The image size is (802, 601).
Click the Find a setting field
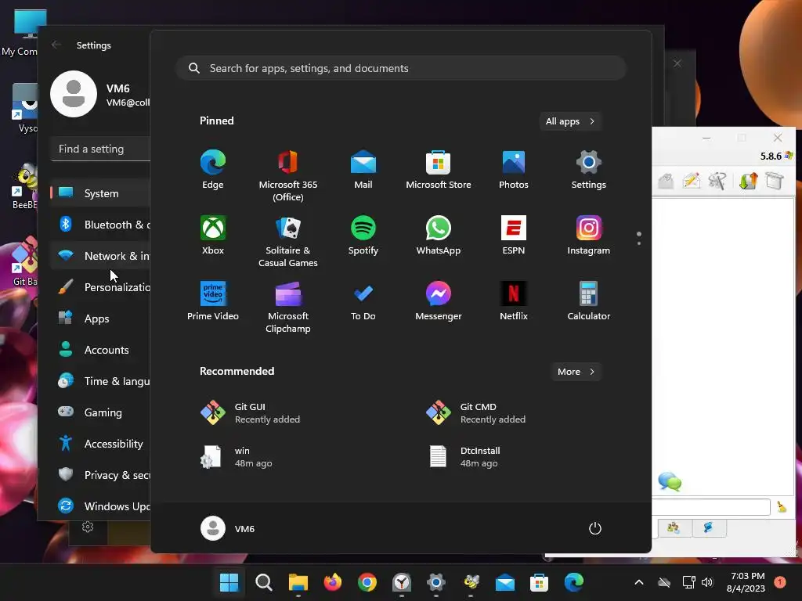pyautogui.click(x=101, y=149)
